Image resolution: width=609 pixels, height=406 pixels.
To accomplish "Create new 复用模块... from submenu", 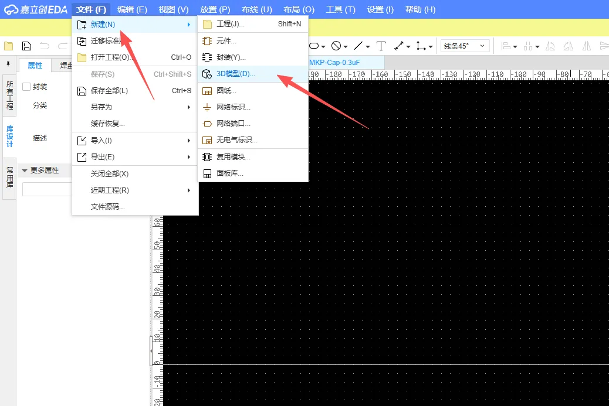I will 253,157.
